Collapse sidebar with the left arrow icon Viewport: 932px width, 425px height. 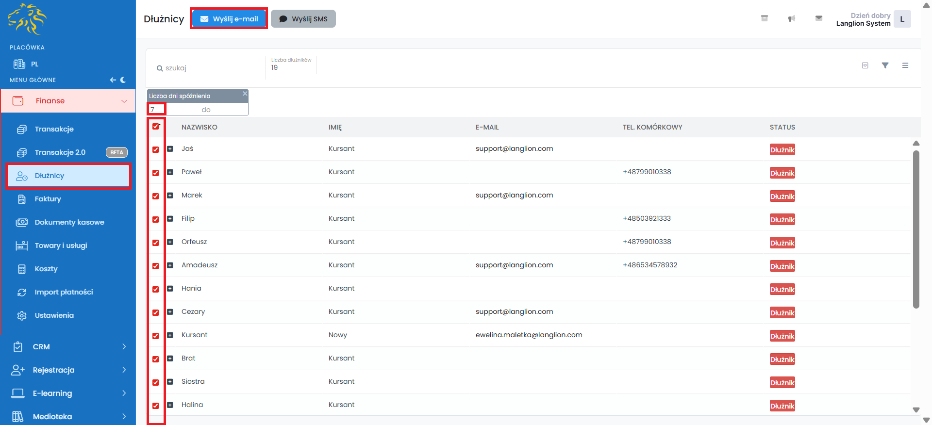pos(113,80)
